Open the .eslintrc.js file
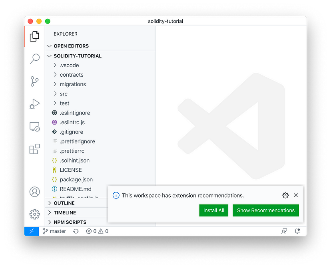This screenshot has height=268, width=331. pyautogui.click(x=100, y=122)
